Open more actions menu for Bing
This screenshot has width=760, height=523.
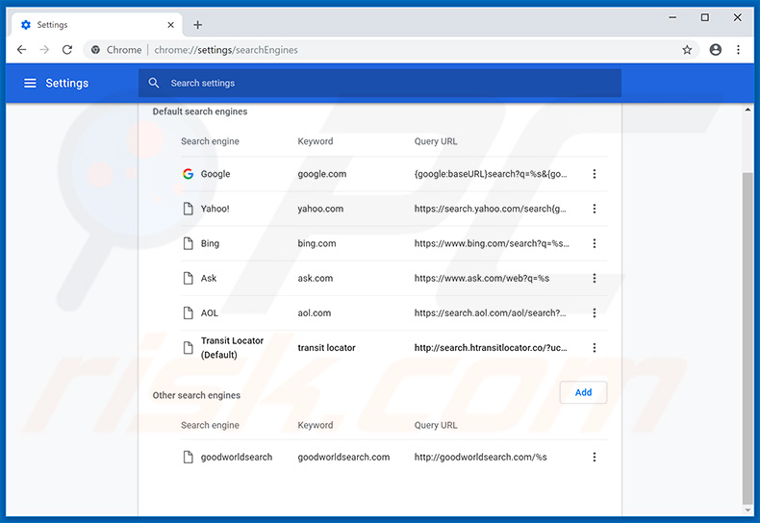(595, 243)
